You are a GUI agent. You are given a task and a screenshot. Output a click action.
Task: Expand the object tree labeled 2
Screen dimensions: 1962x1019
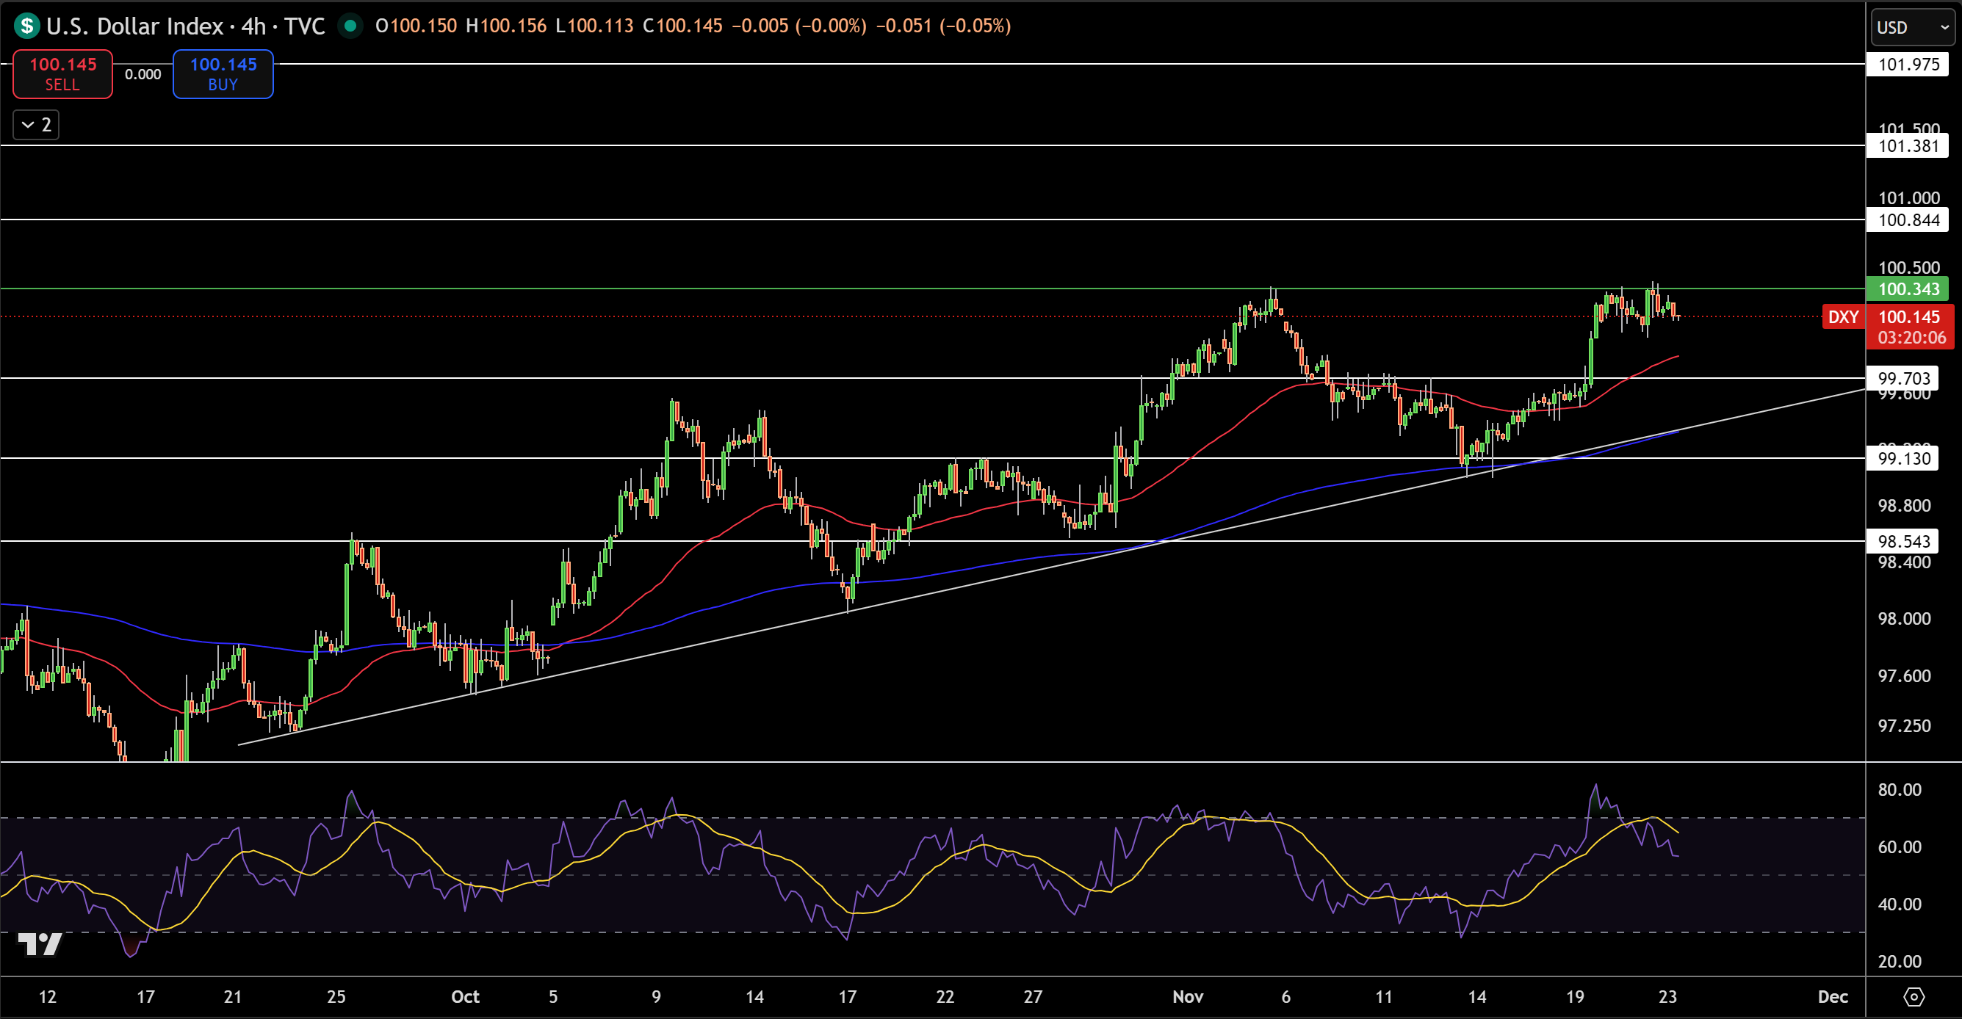coord(35,124)
